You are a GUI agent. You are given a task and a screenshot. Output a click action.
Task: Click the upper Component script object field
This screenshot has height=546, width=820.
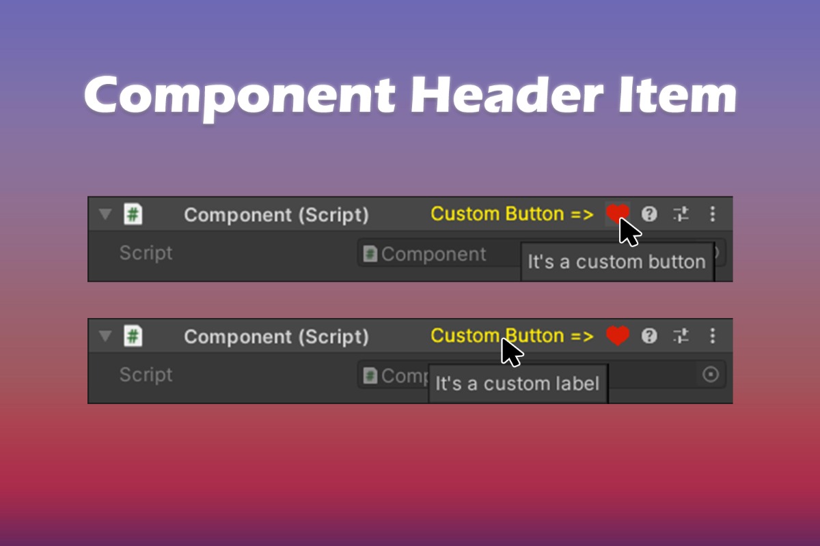(x=437, y=255)
